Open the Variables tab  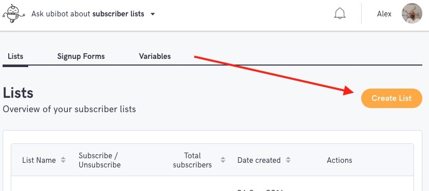click(x=155, y=56)
